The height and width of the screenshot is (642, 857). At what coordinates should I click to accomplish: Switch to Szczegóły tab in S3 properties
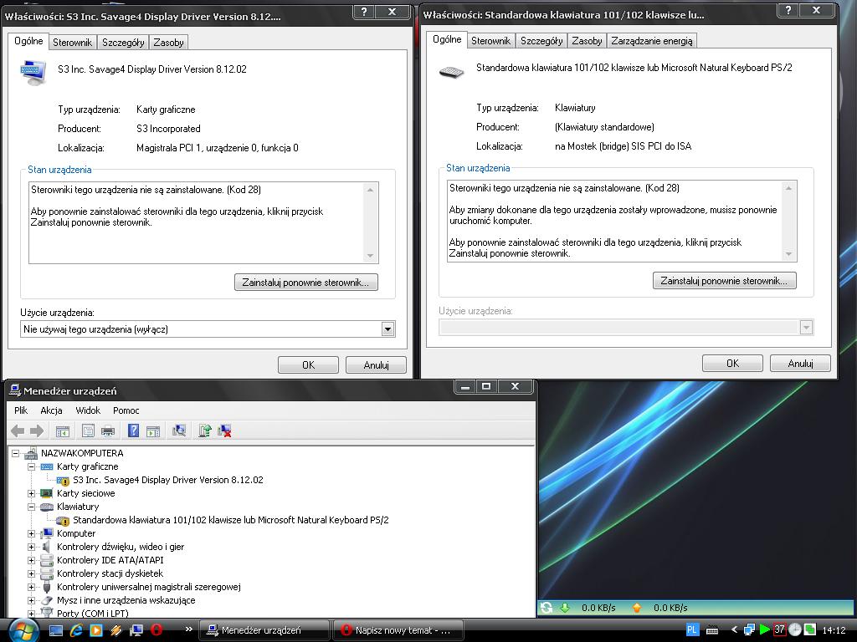[123, 43]
